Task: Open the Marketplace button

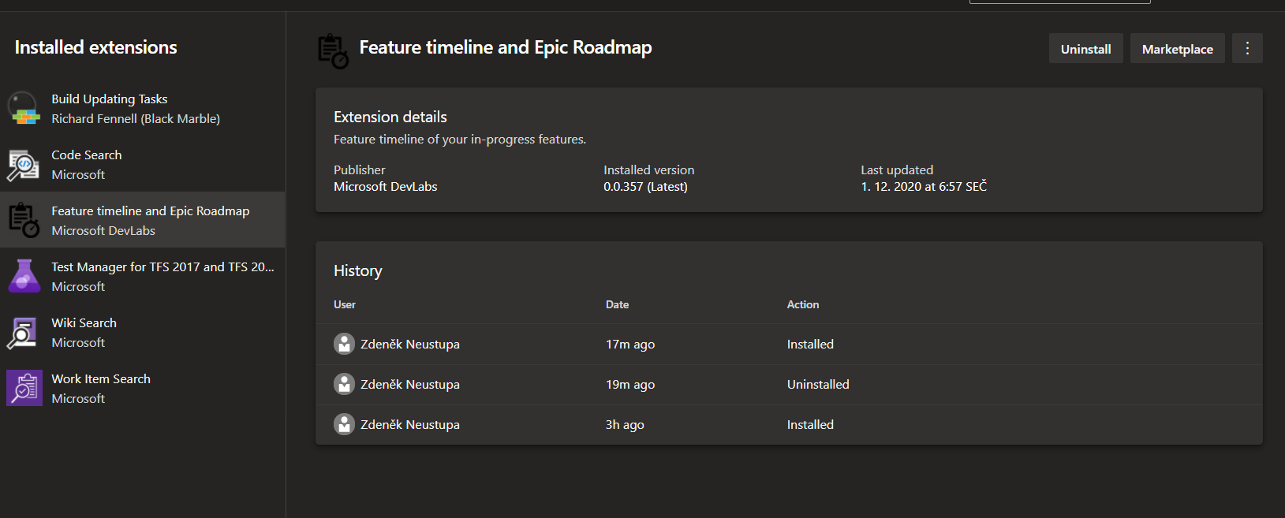Action: 1177,49
